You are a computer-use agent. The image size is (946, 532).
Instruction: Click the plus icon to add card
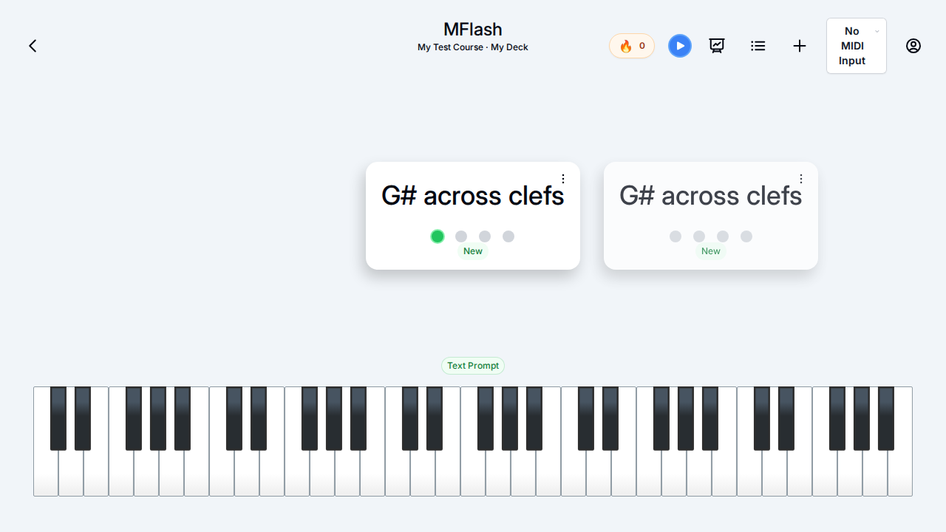point(800,46)
